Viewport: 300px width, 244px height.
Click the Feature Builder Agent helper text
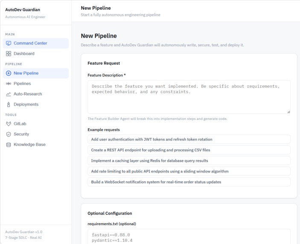(x=157, y=119)
